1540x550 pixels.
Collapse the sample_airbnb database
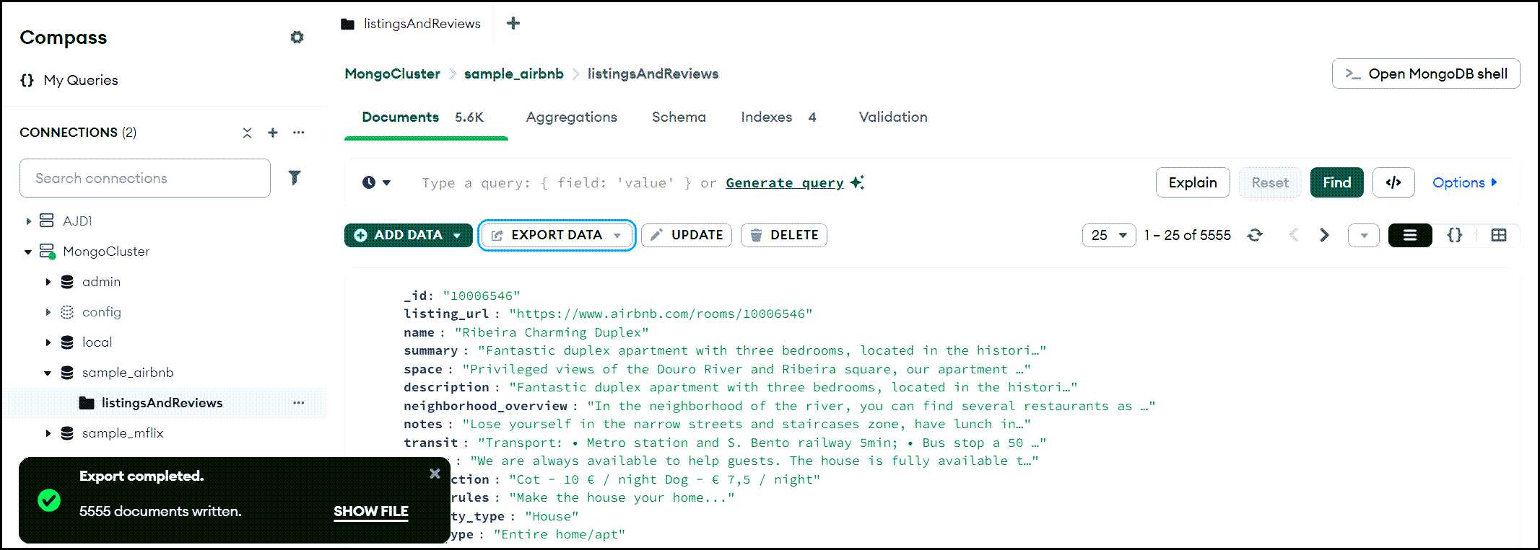coord(48,373)
